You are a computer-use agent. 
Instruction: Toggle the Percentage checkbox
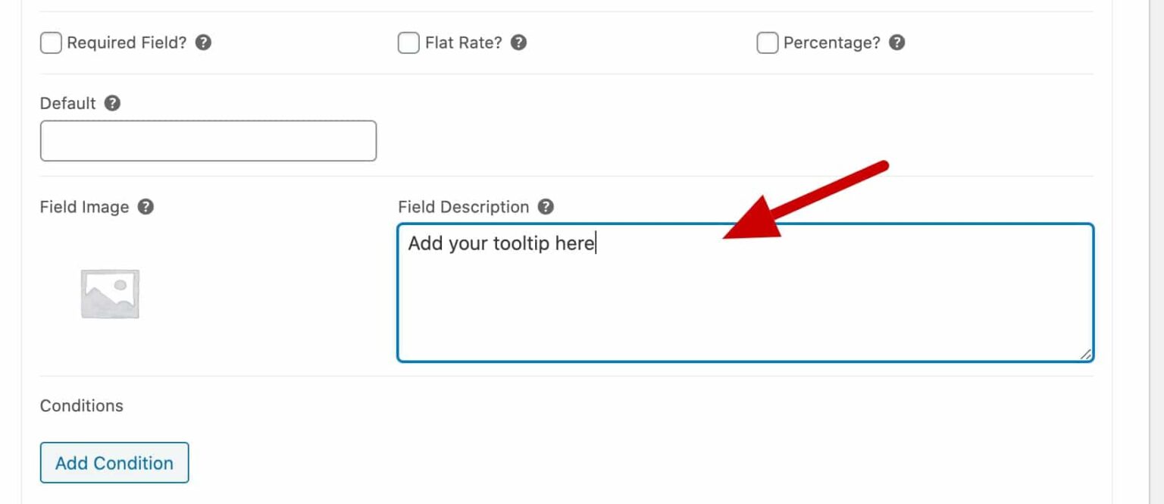point(767,42)
